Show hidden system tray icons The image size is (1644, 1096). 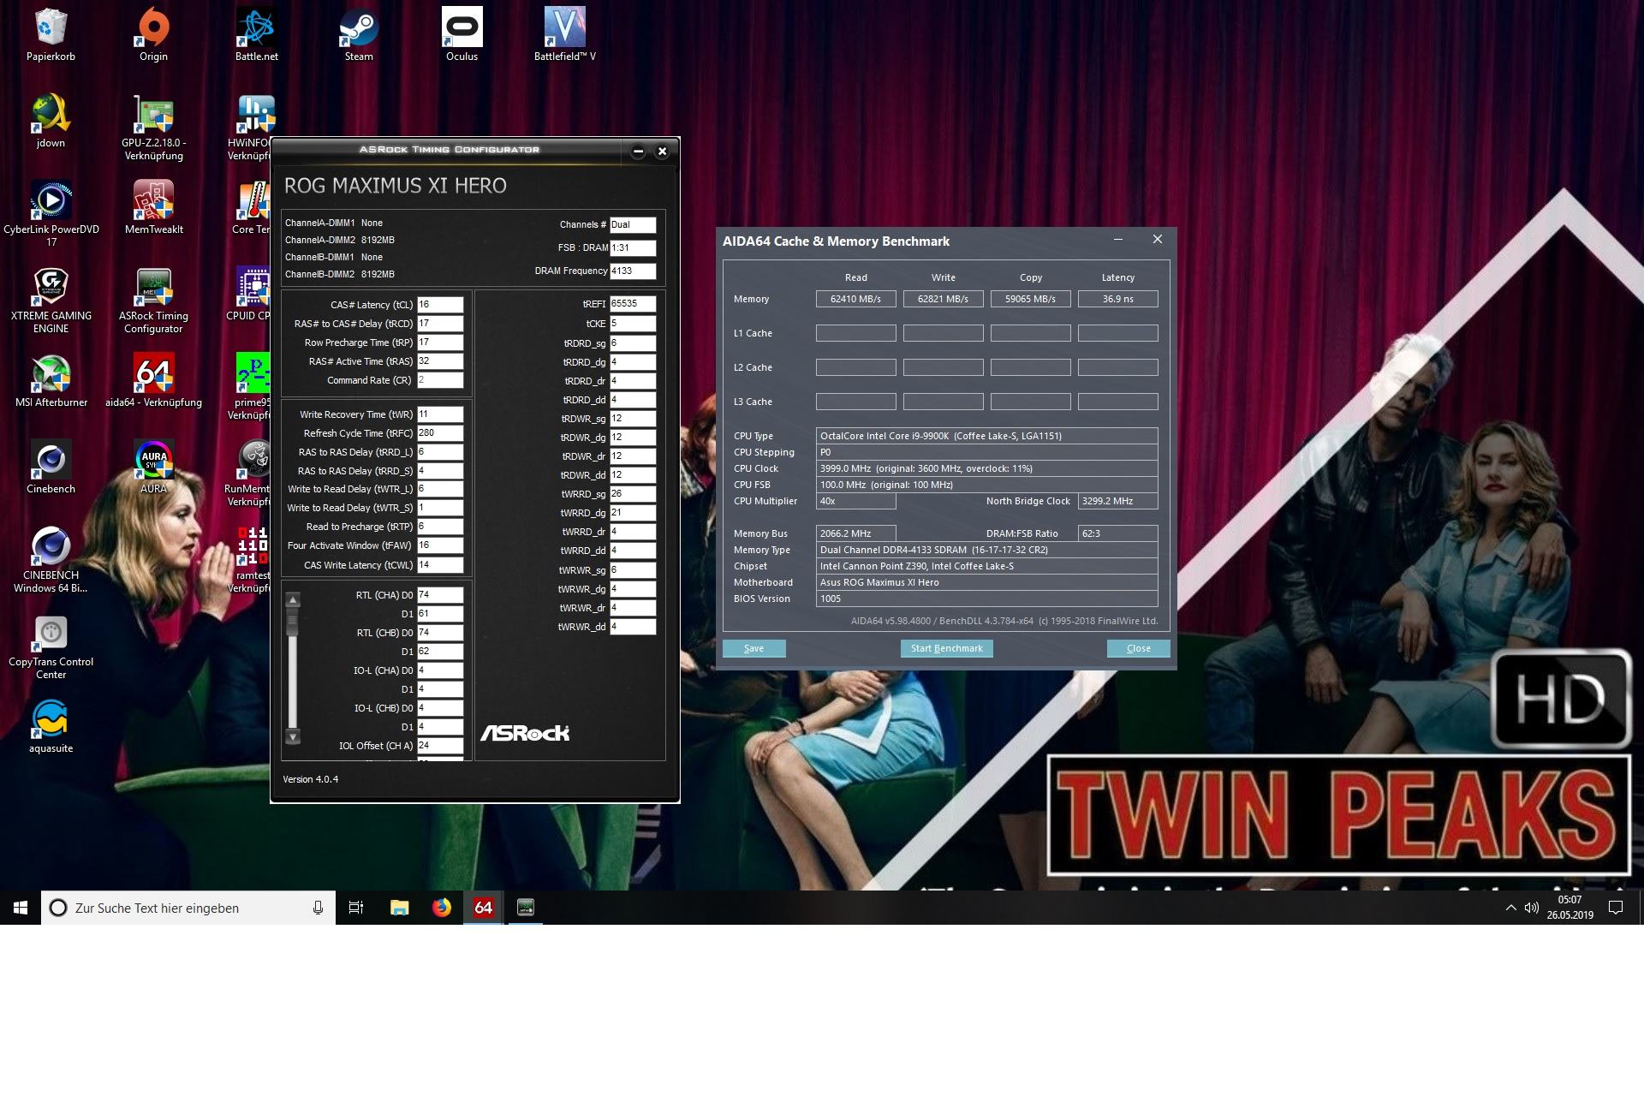(x=1510, y=908)
